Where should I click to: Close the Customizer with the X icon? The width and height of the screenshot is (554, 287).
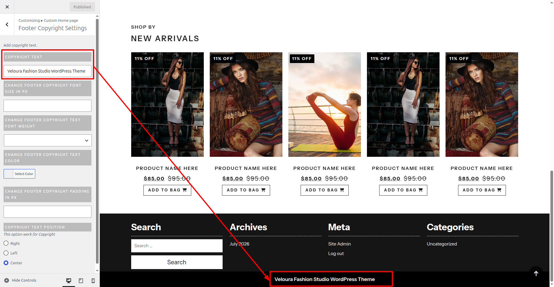pos(7,7)
